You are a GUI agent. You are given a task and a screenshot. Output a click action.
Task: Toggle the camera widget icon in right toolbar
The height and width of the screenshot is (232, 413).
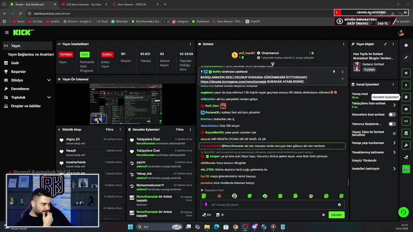point(406,133)
